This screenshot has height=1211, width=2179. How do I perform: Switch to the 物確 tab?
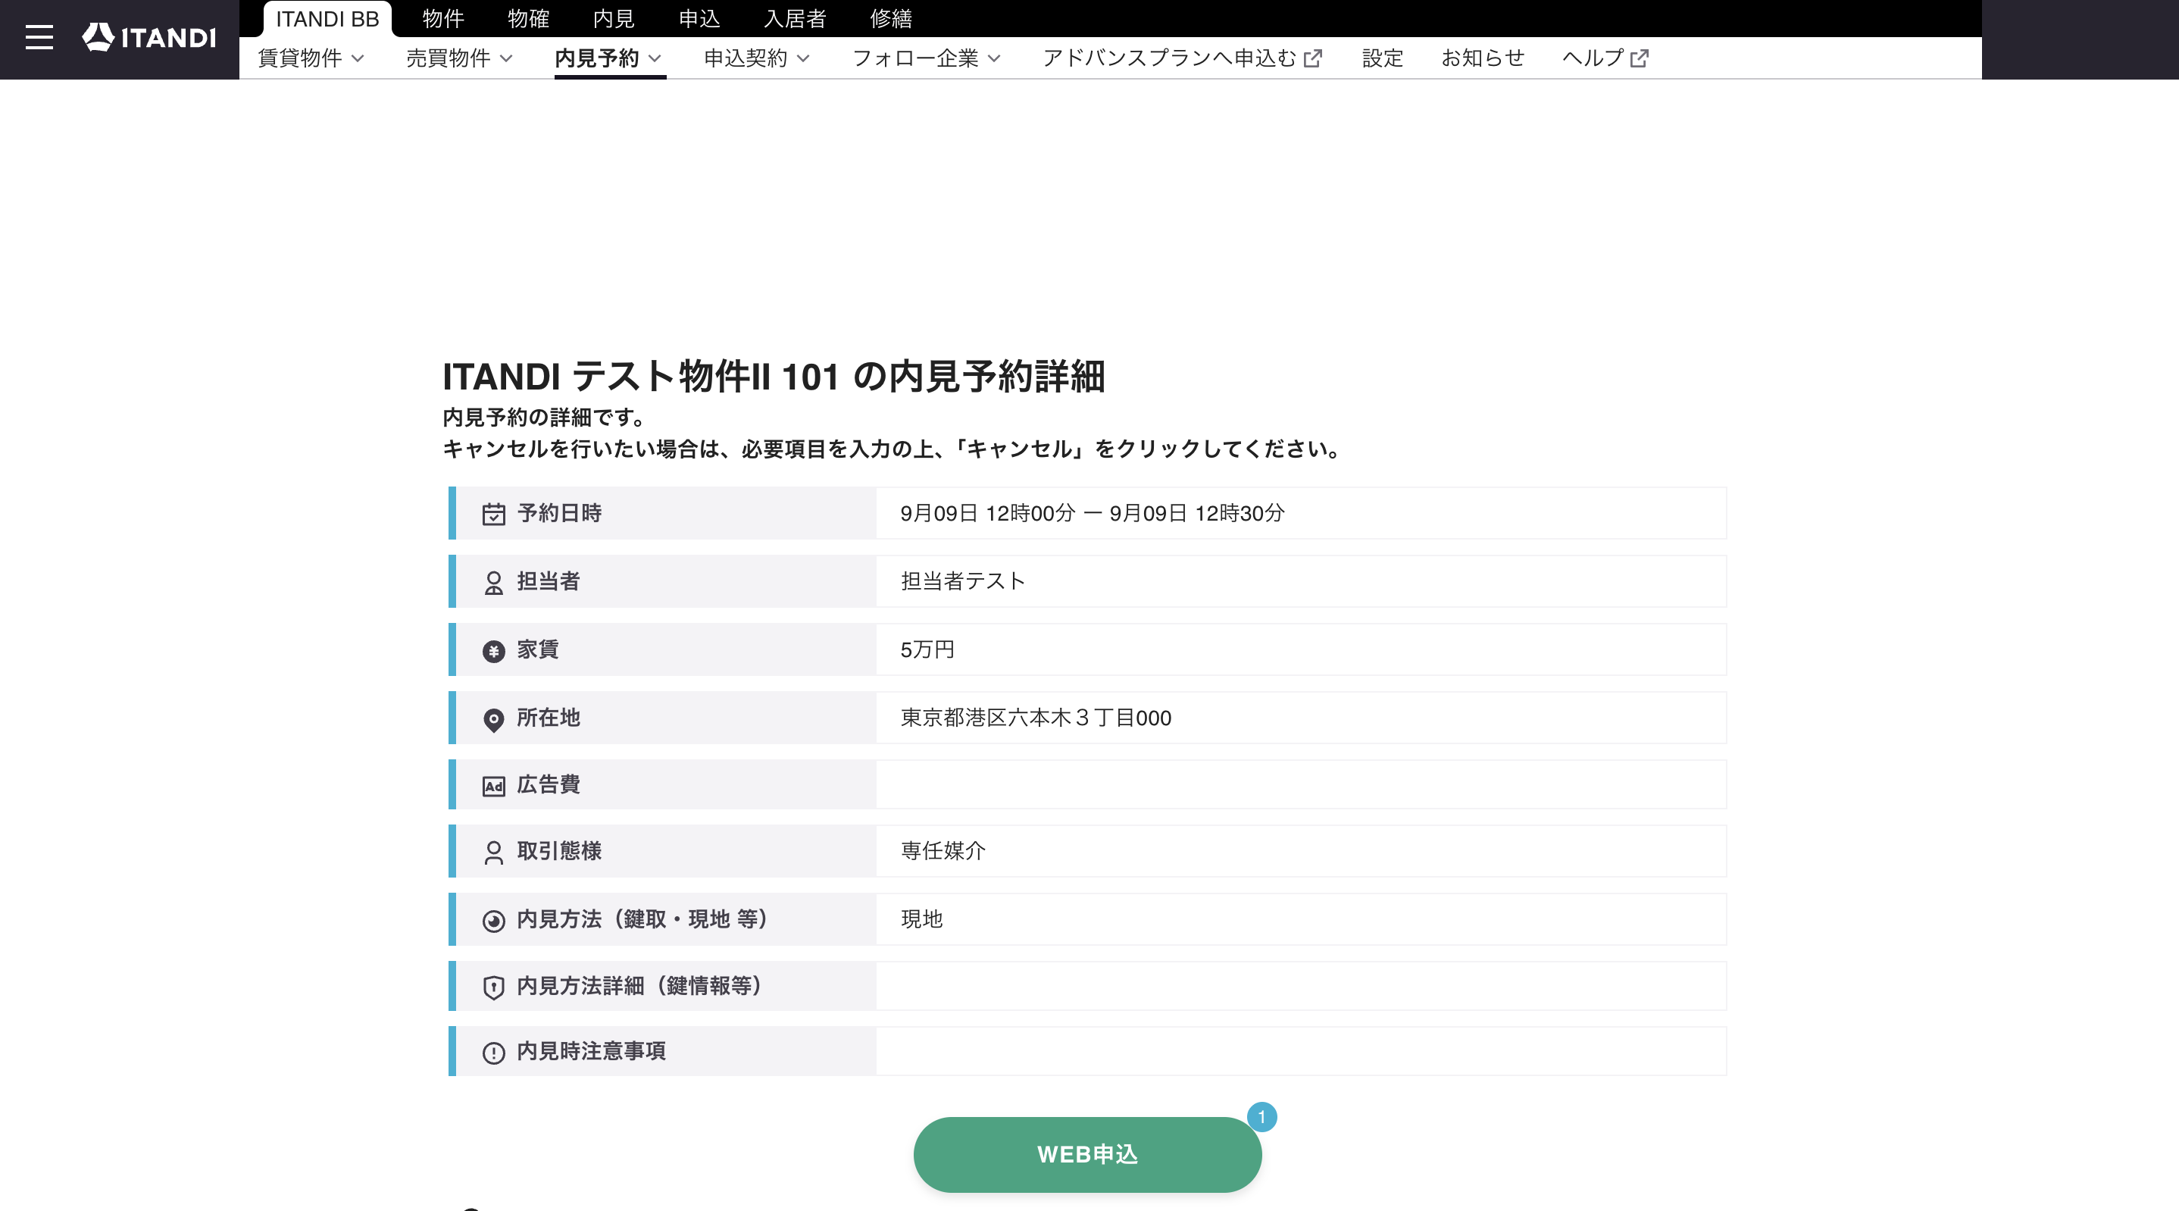pyautogui.click(x=528, y=19)
